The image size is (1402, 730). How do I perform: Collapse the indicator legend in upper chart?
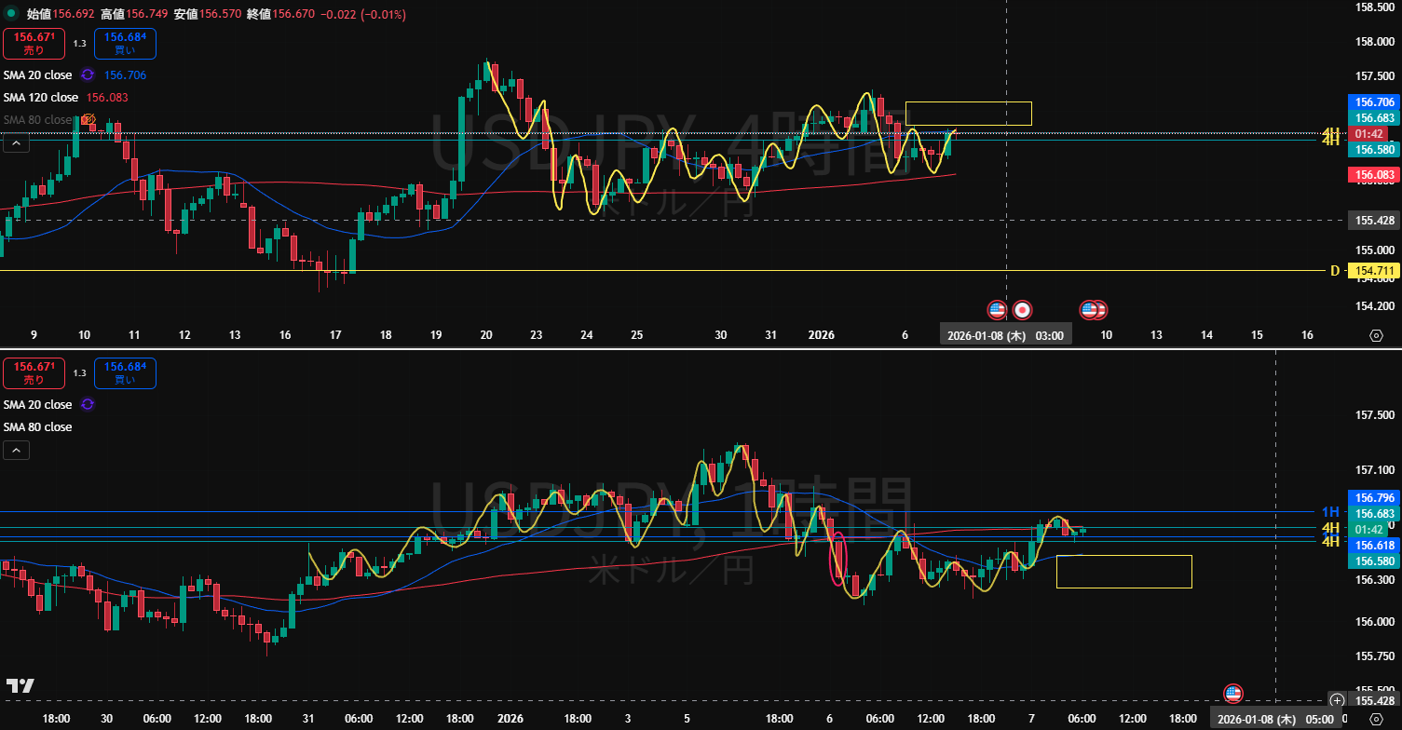16,142
